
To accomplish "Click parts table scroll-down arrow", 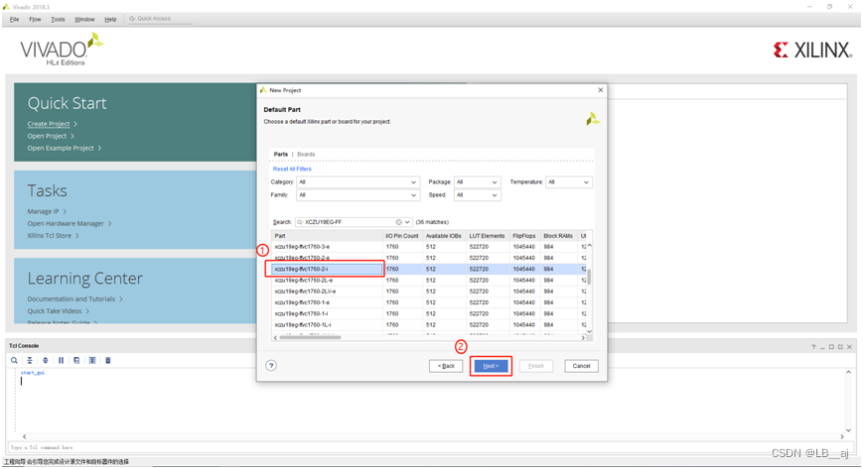I will point(589,331).
